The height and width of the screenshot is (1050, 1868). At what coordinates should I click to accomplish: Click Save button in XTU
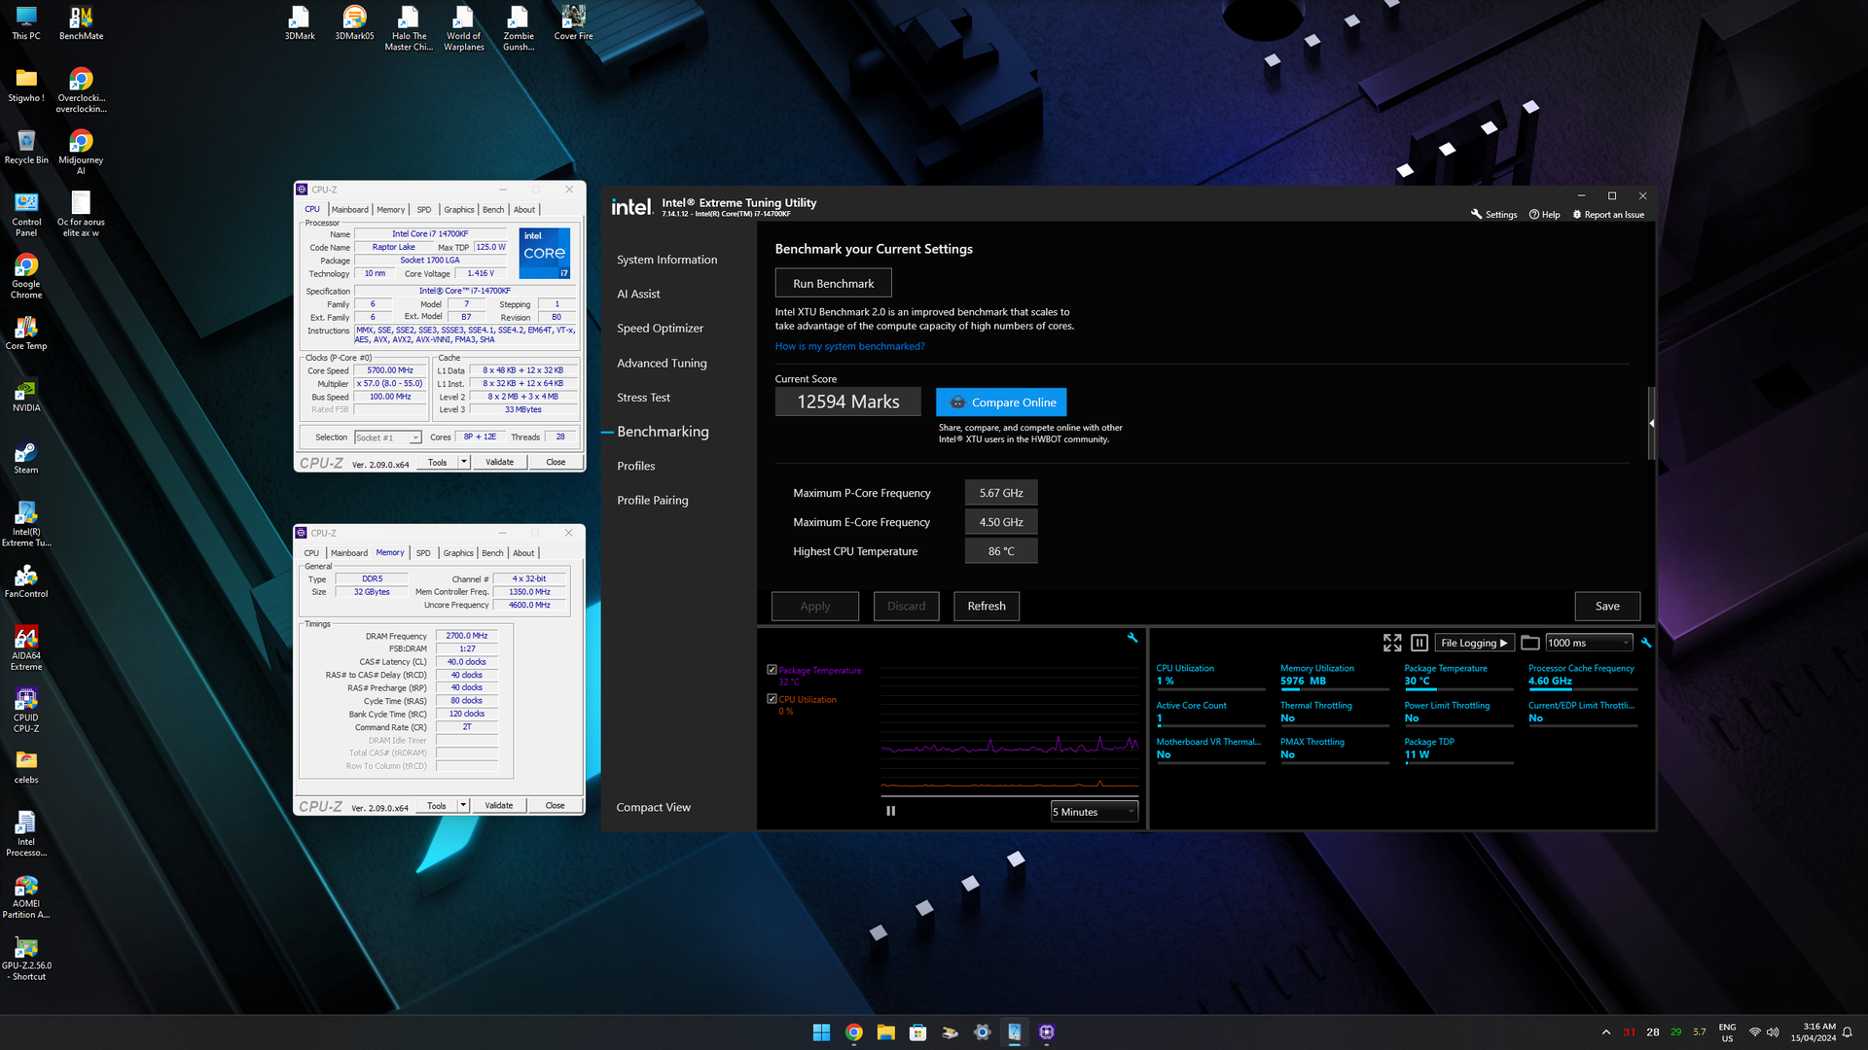(x=1607, y=606)
